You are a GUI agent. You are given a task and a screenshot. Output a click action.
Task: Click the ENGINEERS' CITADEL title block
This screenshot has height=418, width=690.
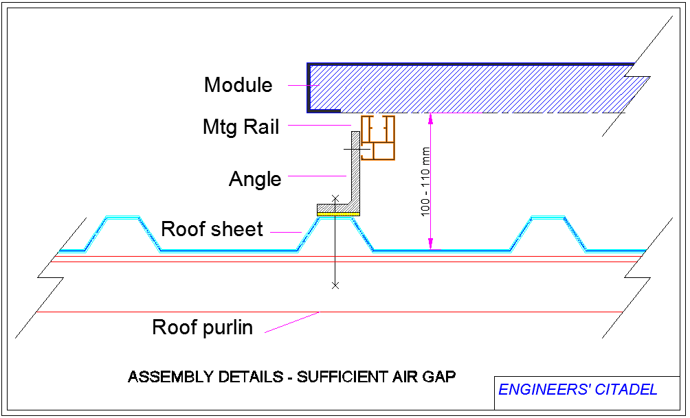[577, 389]
